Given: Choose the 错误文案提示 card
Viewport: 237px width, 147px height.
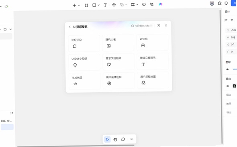Looking at the screenshot, I should (153, 61).
